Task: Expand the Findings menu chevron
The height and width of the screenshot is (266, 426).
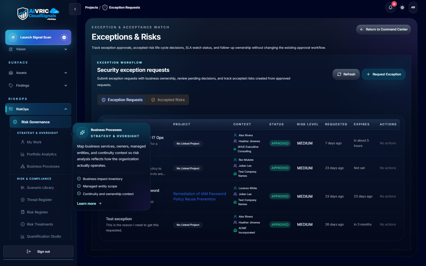Action: 66,85
